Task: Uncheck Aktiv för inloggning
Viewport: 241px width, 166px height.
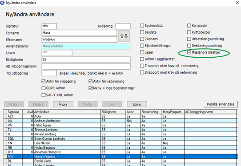Action: pyautogui.click(x=44, y=81)
